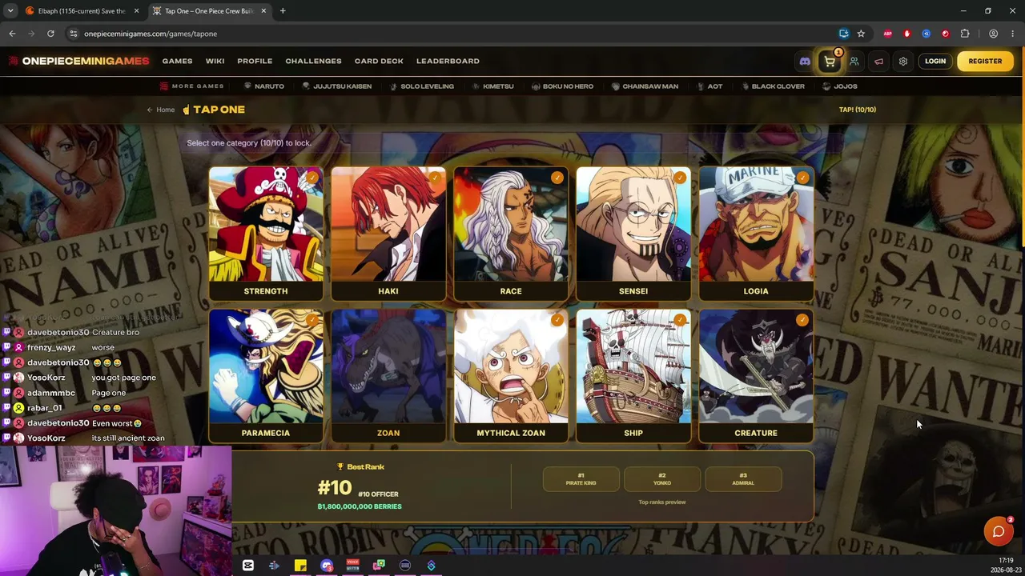
Task: Open the on-screen keyboard taskbar icon
Action: click(405, 566)
